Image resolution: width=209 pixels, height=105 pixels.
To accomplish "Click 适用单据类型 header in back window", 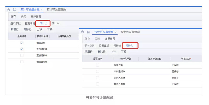I will (x=64, y=36).
